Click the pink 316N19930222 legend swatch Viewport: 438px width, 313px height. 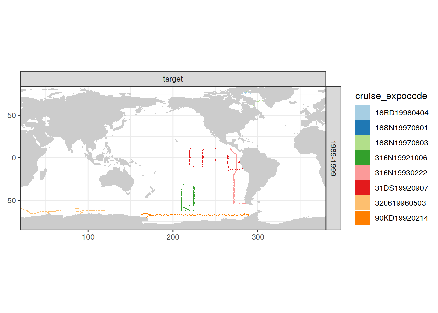[x=362, y=173]
